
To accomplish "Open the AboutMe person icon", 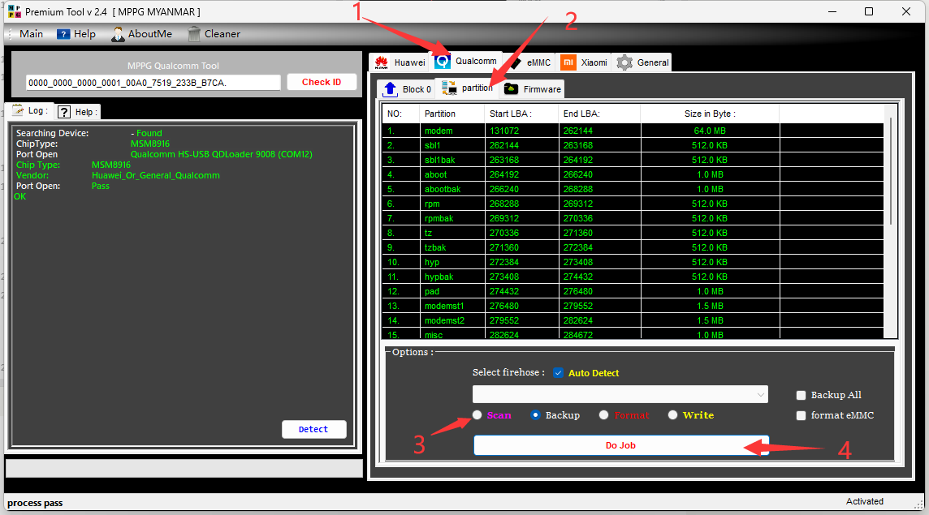I will pyautogui.click(x=118, y=34).
